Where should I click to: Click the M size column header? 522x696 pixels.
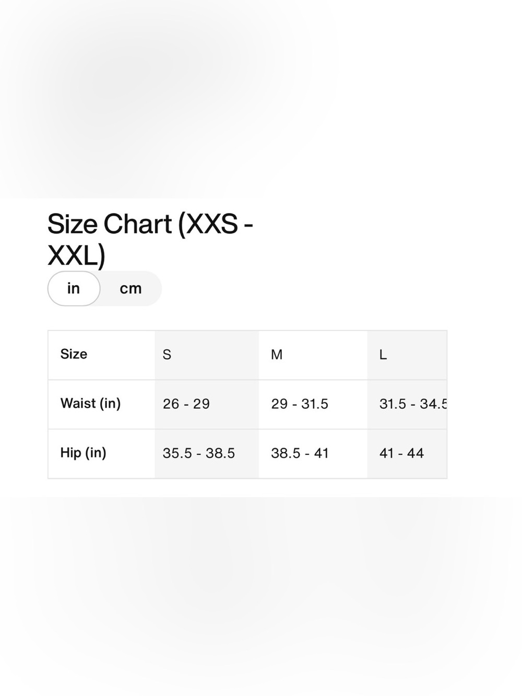tap(313, 355)
